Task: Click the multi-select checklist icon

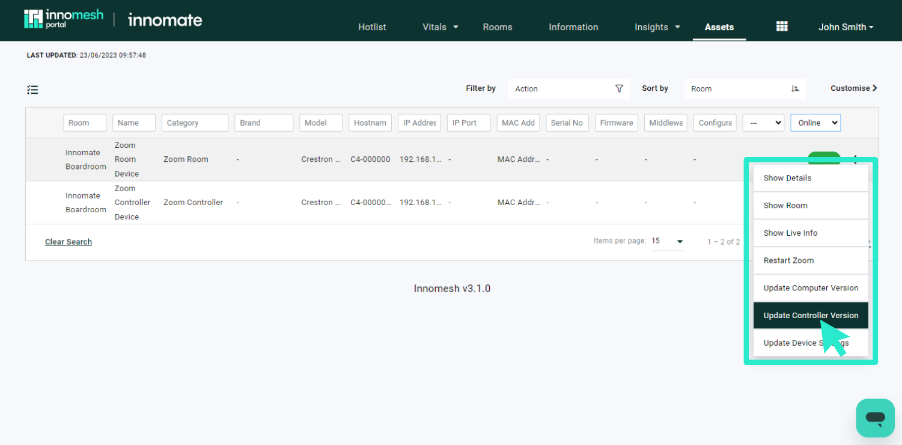Action: pyautogui.click(x=32, y=89)
